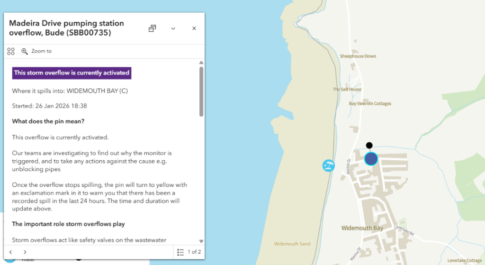Viewport: 485px width, 265px height.
Task: Click the Sheephouse Down map label
Action: (358, 56)
